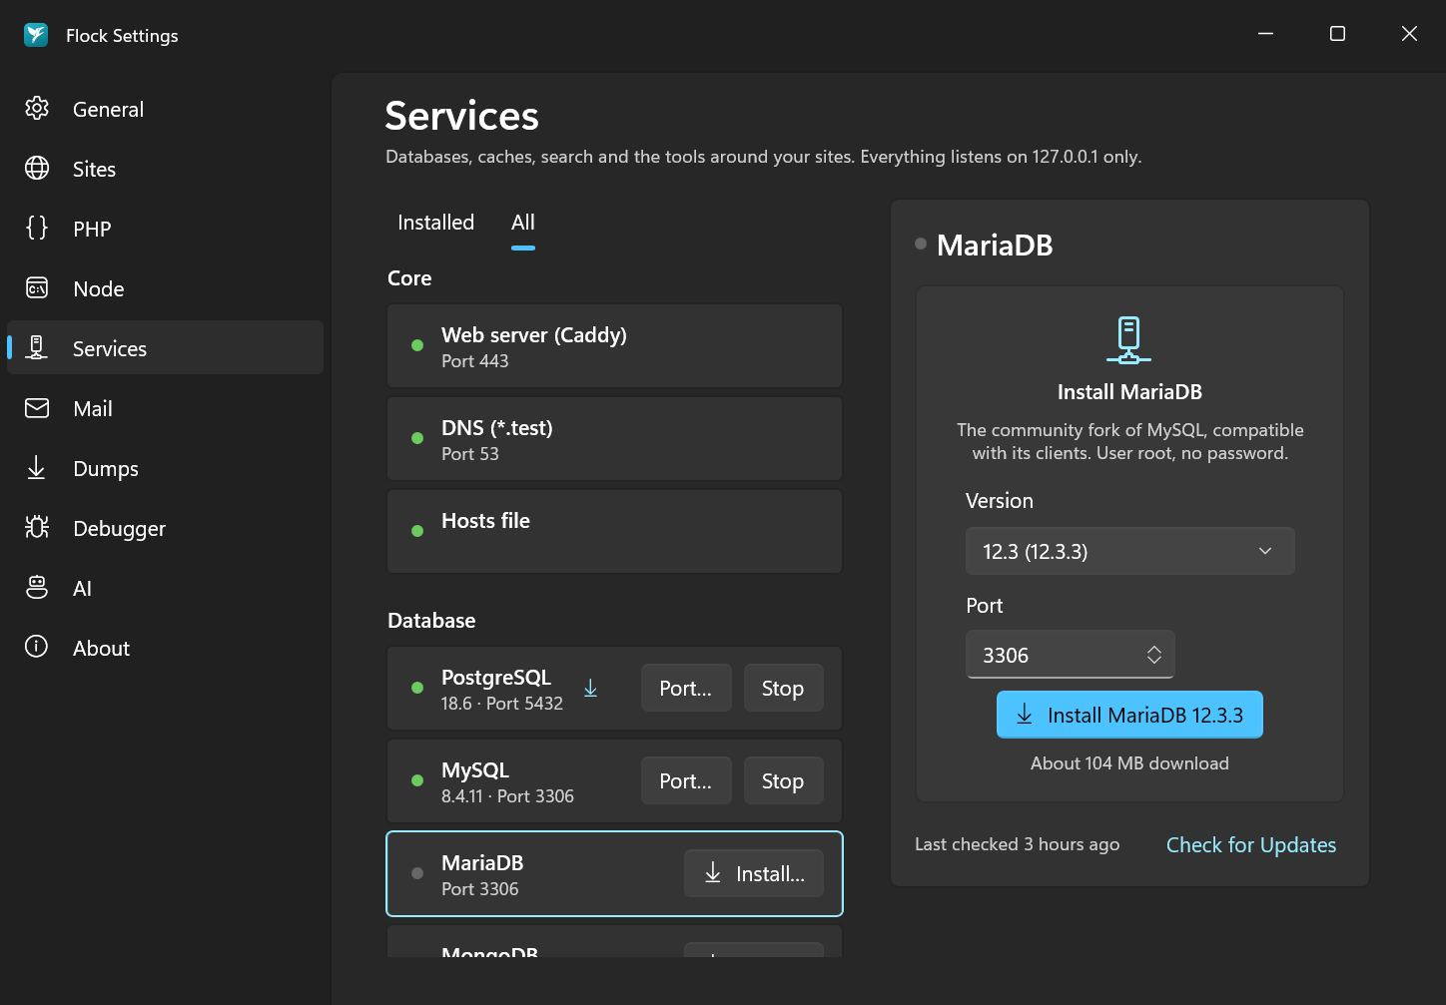
Task: Select the Web server (Caddy) row
Action: coord(615,345)
